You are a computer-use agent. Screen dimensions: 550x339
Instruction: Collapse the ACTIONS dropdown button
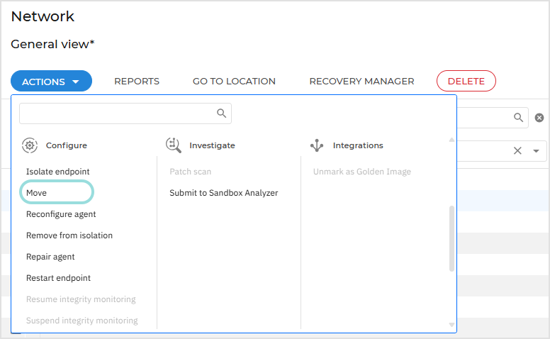(x=51, y=82)
